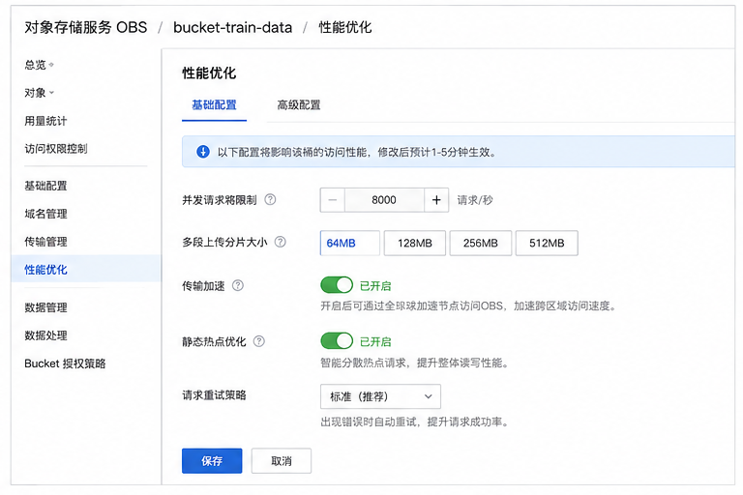Image resolution: width=743 pixels, height=495 pixels.
Task: Select 512MB multipart chunk size
Action: point(547,243)
